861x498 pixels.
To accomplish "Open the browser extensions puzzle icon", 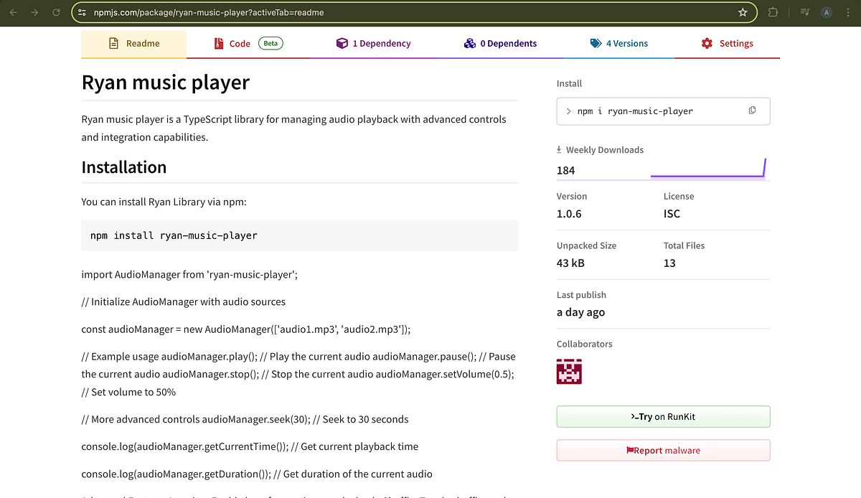I will click(773, 12).
